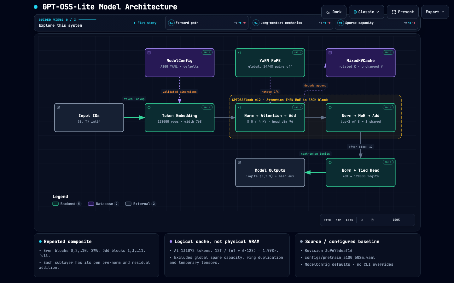Expand the Export dropdown menu
Viewport: 454px width, 283px height.
435,12
